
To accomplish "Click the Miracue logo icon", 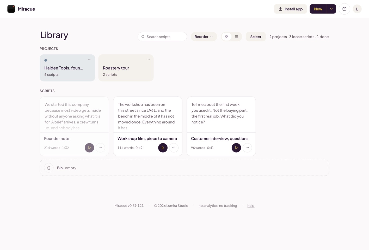I will pyautogui.click(x=11, y=9).
